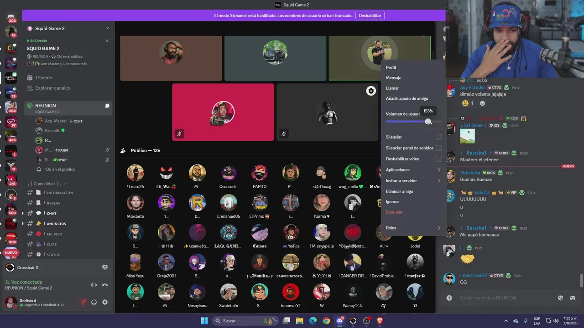
Task: Disconnect from the voice channel
Action: pyautogui.click(x=105, y=285)
